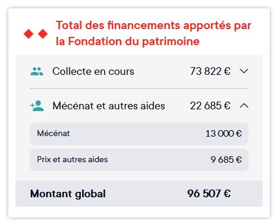The height and width of the screenshot is (224, 280).
Task: Collapse Mécénat et autres aides with the up chevron
Action: click(244, 106)
